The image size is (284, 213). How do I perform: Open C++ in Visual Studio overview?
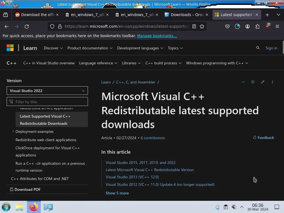tap(49, 63)
